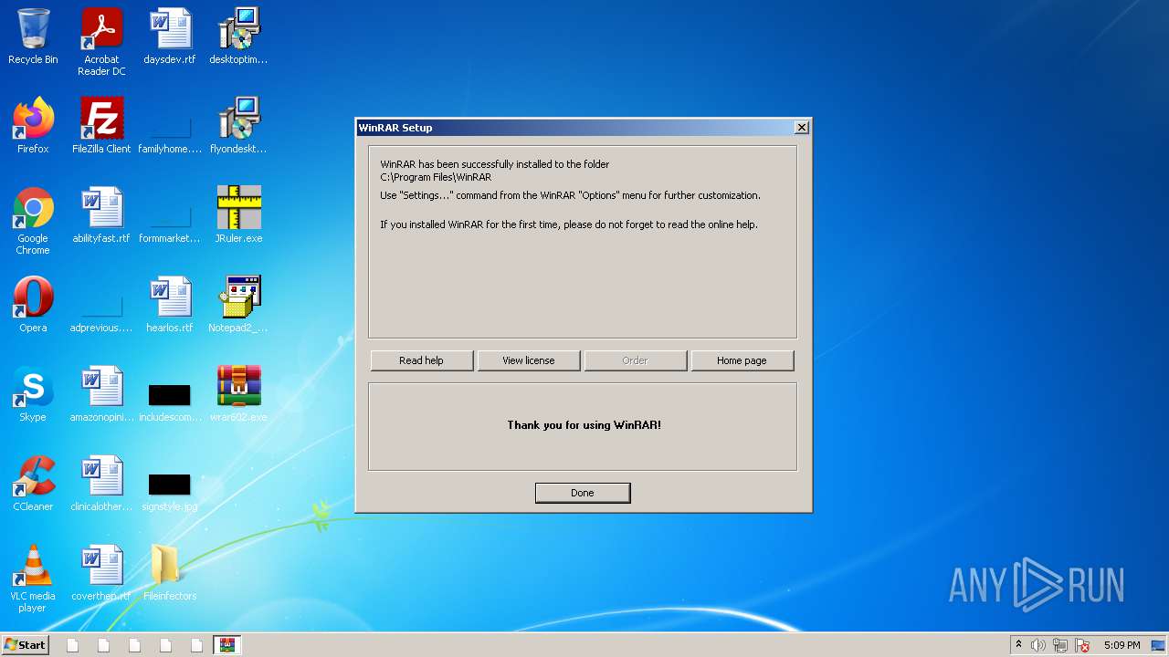Viewport: 1169px width, 657px height.
Task: Open the Skype desktop shortcut
Action: click(33, 394)
